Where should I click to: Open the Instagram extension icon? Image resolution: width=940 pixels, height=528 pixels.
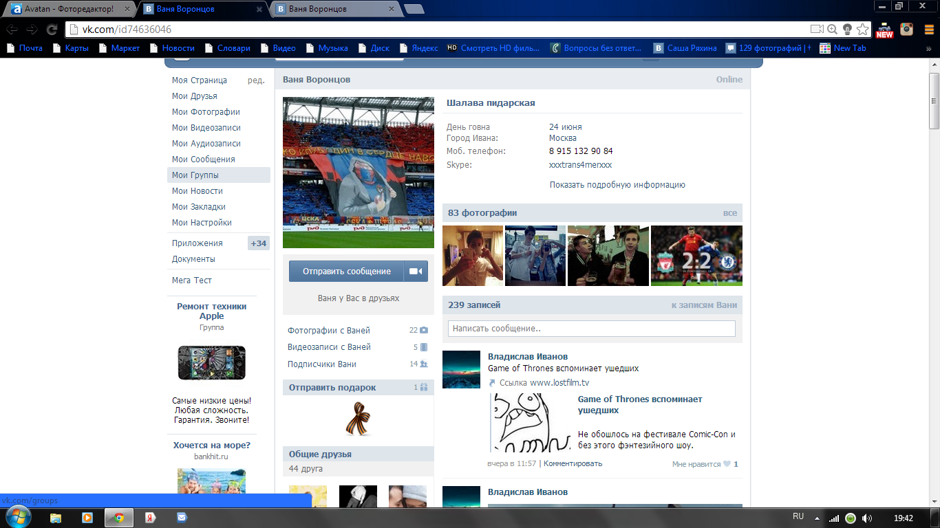point(907,30)
